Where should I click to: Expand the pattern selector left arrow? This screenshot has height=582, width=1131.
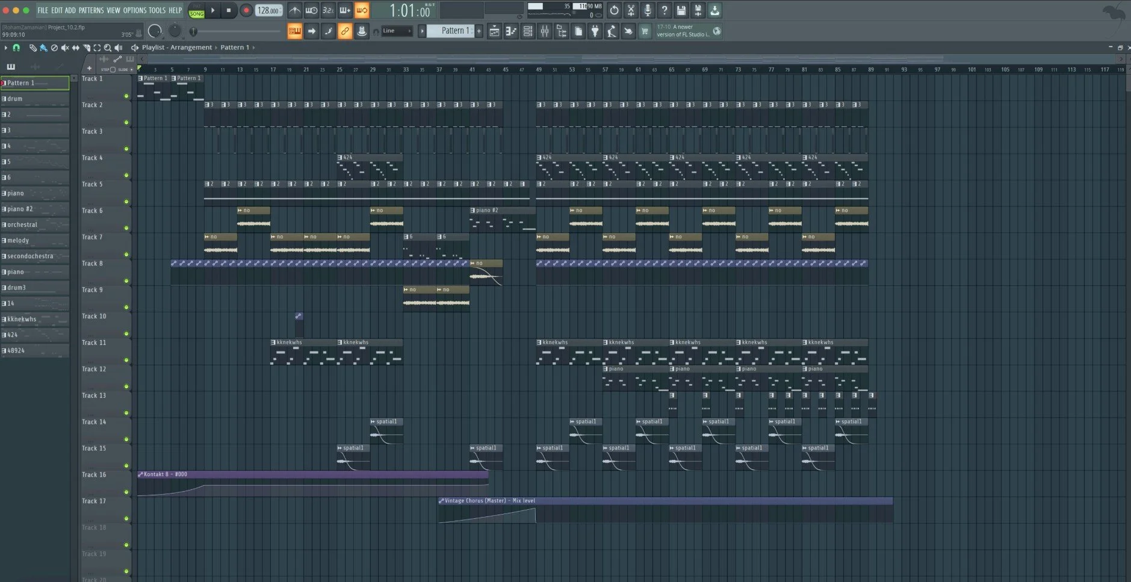tap(422, 31)
